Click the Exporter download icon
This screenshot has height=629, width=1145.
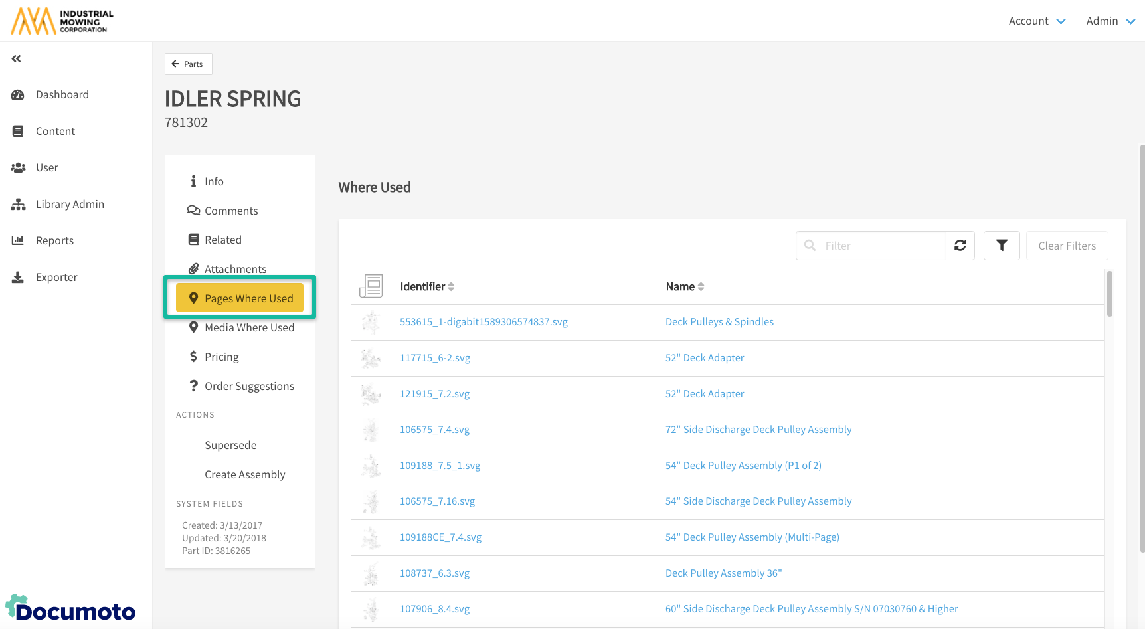tap(18, 278)
